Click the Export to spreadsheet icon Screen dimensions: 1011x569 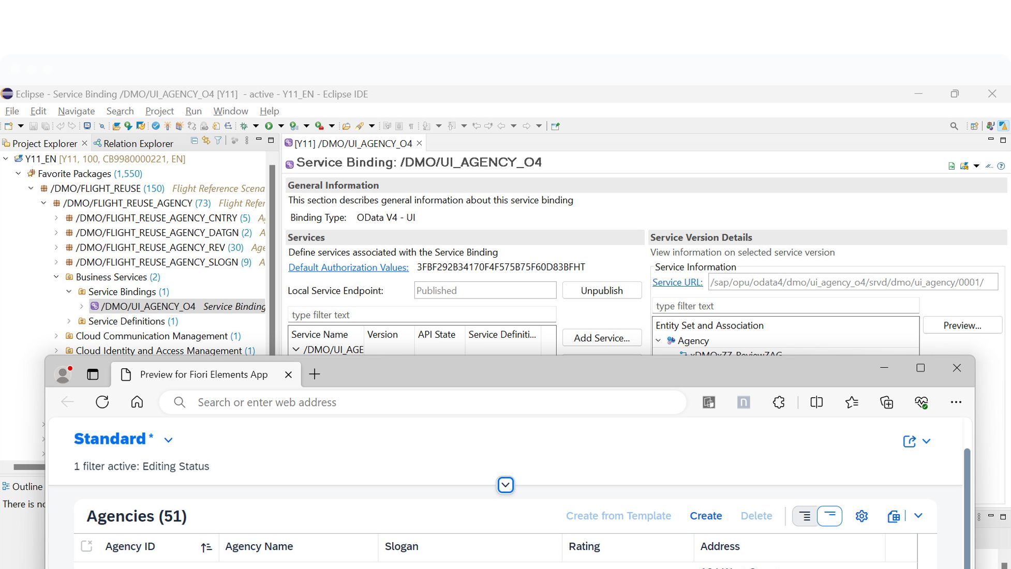(x=894, y=516)
